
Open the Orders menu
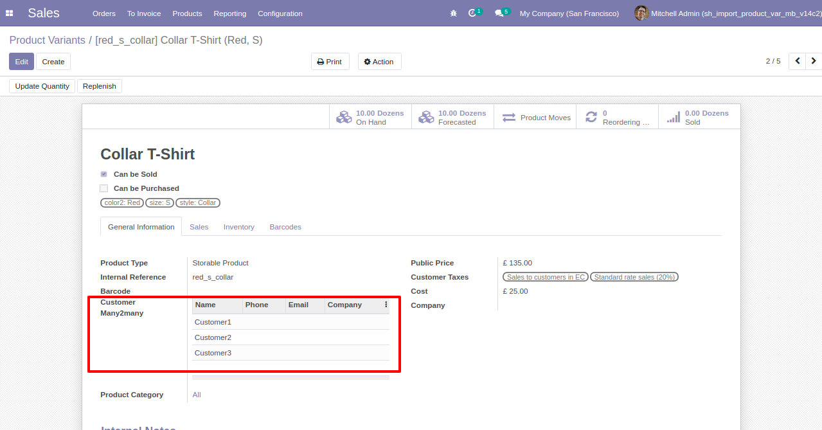[104, 13]
